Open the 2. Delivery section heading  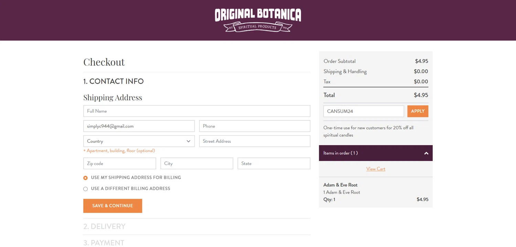point(104,226)
